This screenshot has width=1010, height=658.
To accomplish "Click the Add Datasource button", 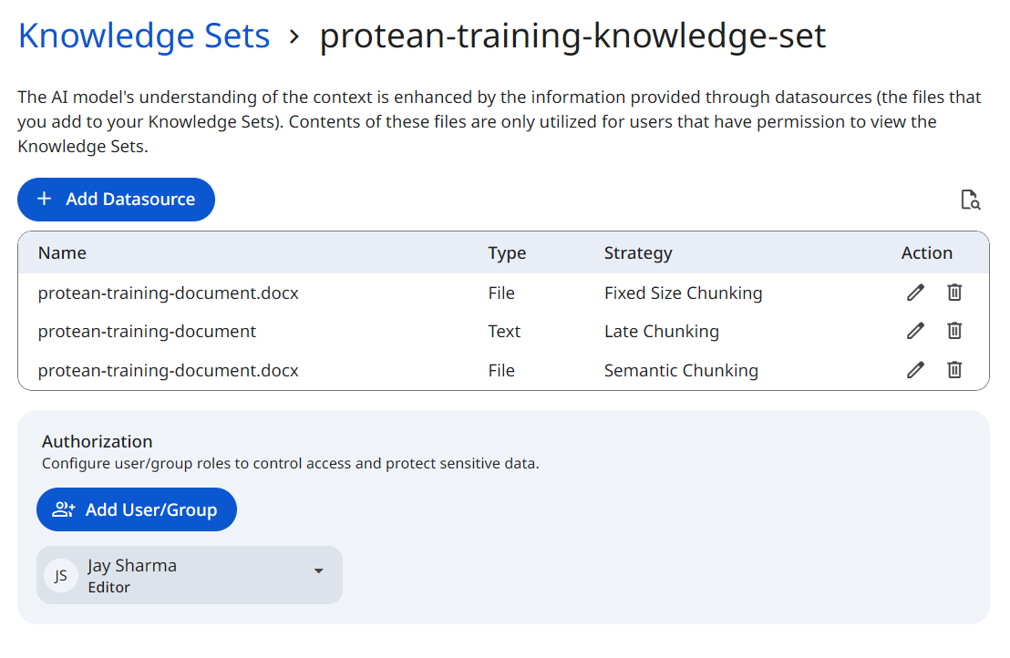I will click(x=116, y=200).
